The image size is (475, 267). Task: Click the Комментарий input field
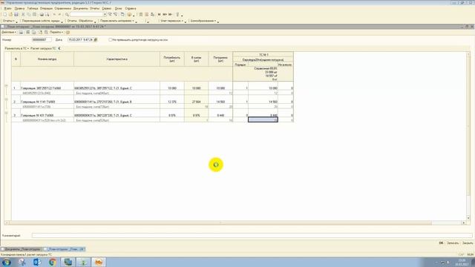click(x=252, y=236)
